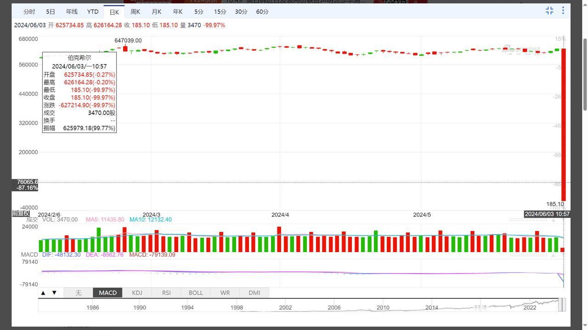Enable the WR indicator
The image size is (588, 330).
coord(225,292)
